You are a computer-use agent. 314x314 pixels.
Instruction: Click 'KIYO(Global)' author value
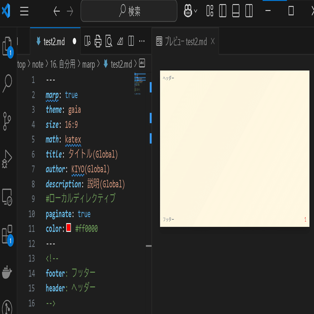(91, 169)
